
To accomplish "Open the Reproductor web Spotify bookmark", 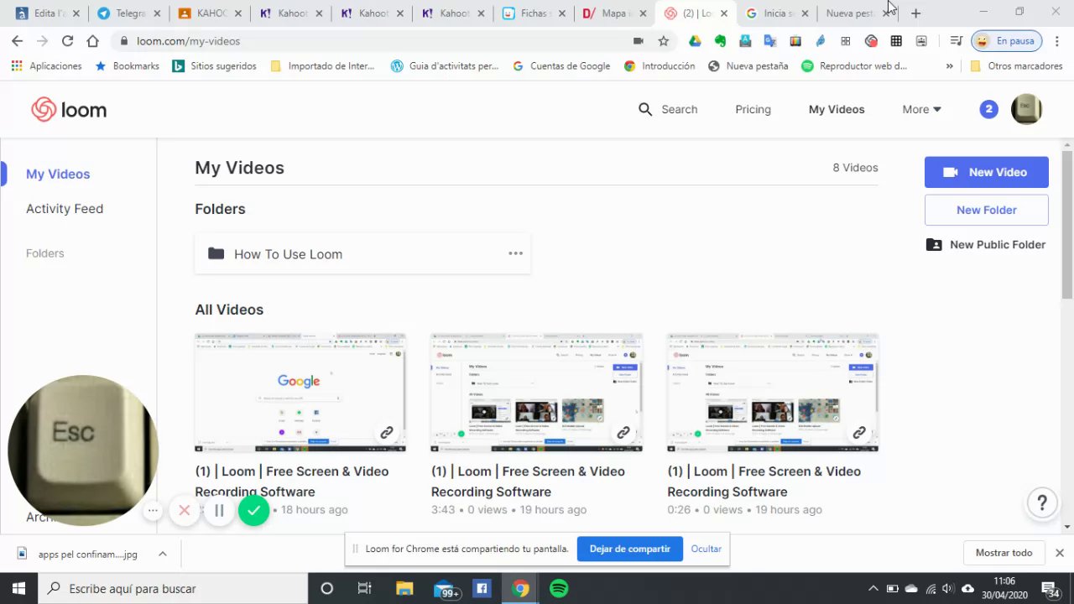I will pyautogui.click(x=854, y=66).
